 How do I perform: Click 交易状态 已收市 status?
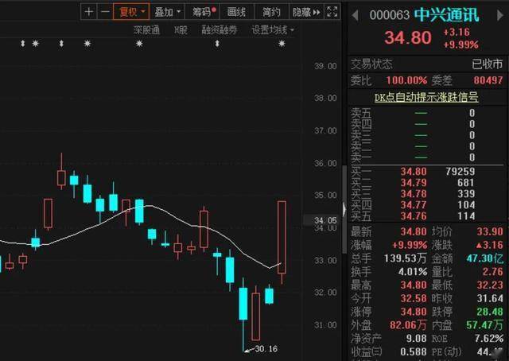(x=488, y=64)
